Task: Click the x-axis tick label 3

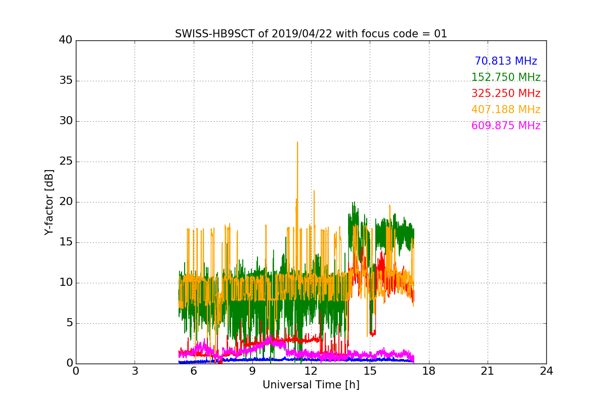Action: [135, 371]
